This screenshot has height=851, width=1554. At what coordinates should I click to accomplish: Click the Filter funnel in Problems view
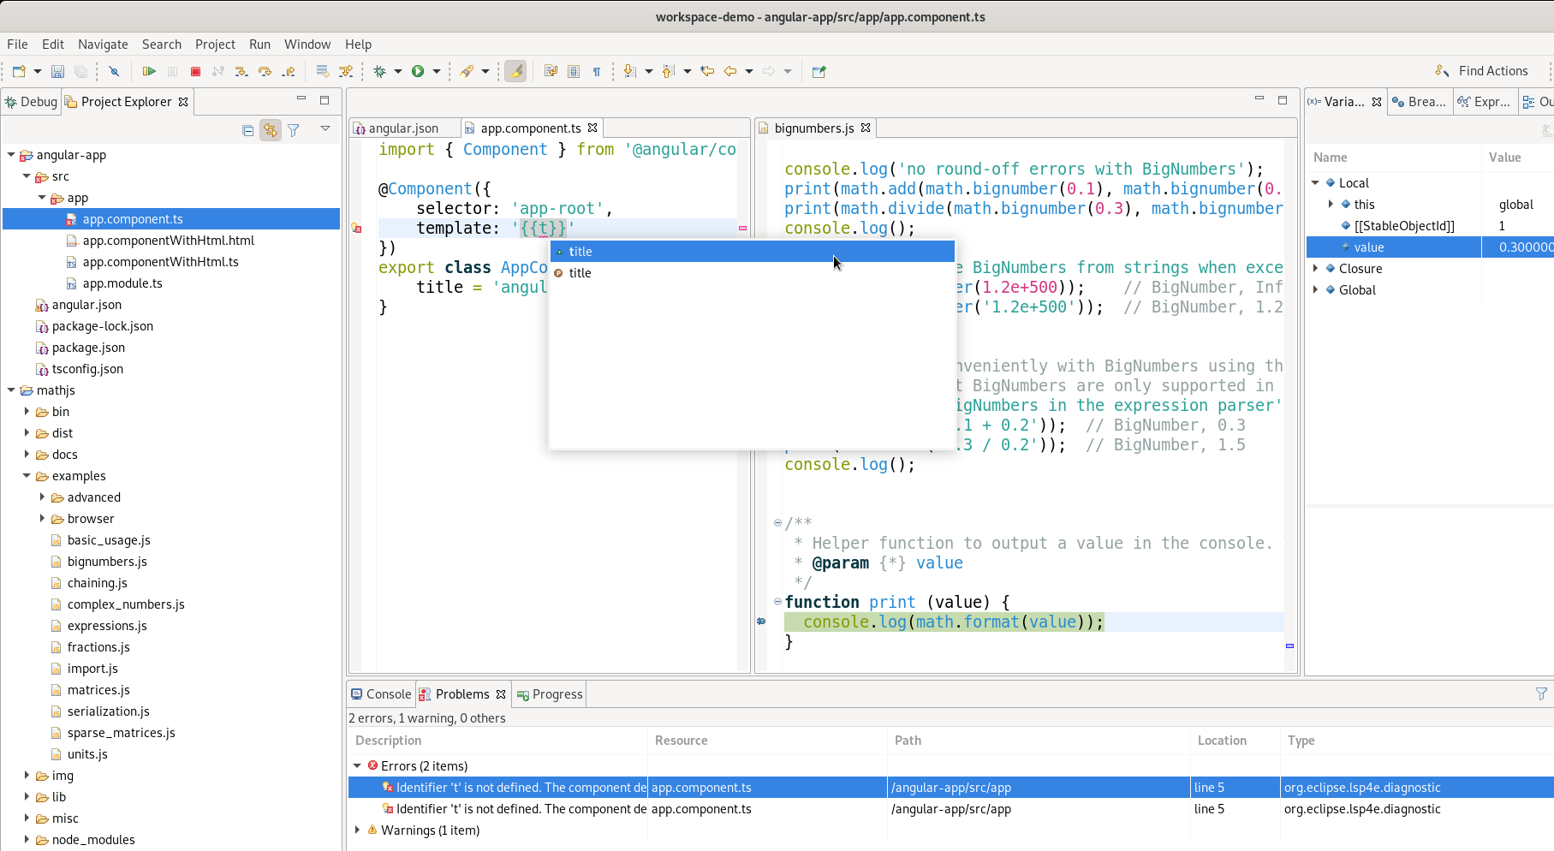[x=1543, y=694]
